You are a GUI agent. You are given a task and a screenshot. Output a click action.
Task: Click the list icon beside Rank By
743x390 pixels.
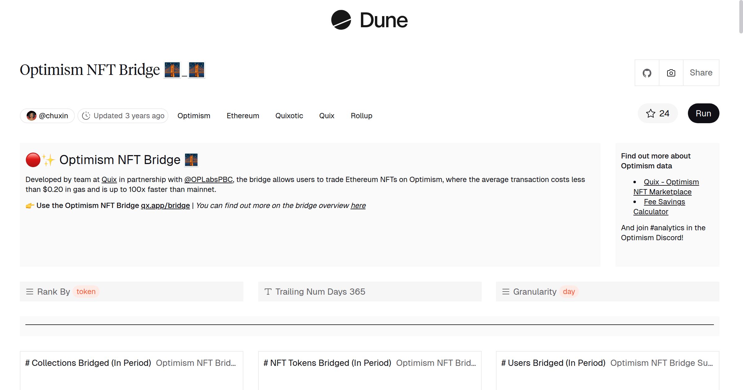click(30, 292)
